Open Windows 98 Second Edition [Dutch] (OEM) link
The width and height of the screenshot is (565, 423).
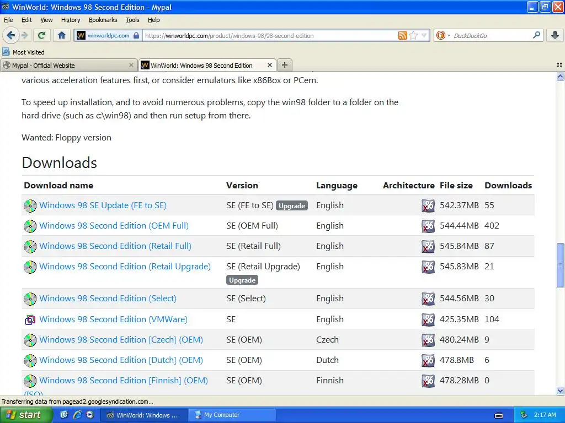[121, 360]
